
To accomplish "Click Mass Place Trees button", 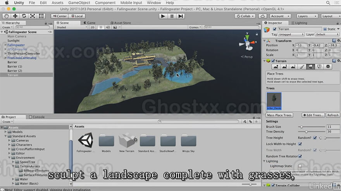I will click(x=279, y=115).
